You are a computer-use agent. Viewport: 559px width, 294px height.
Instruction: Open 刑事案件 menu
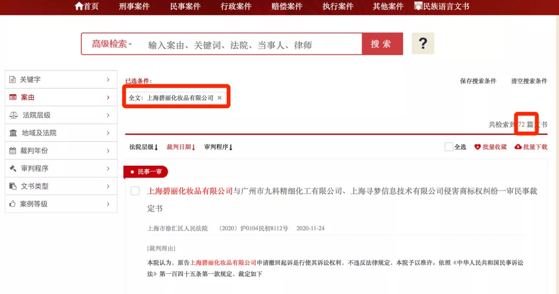[134, 6]
